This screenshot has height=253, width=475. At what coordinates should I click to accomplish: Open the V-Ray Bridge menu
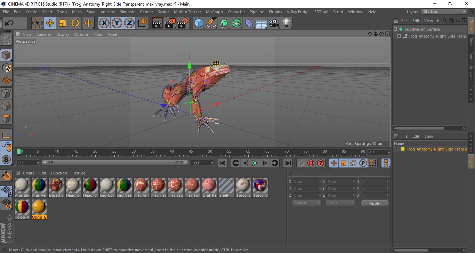tap(298, 12)
